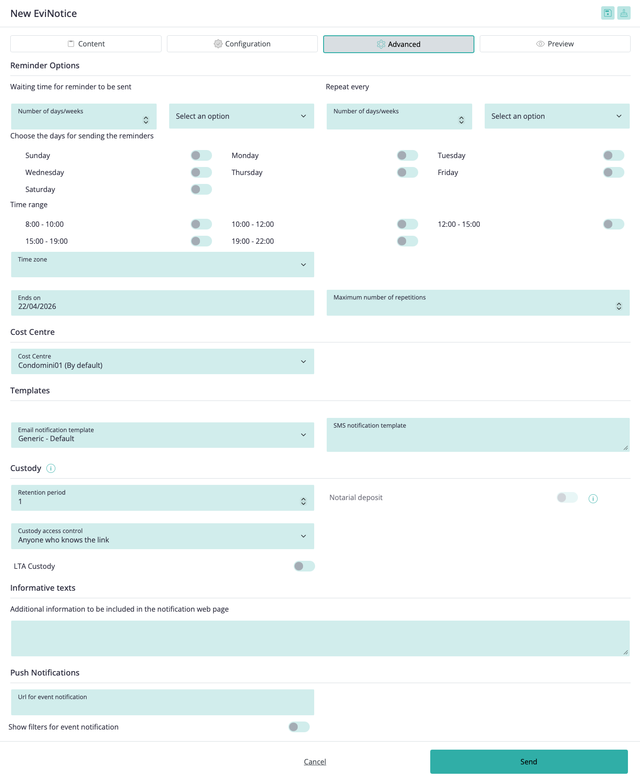Click the save icon in header
640x780 pixels.
tap(607, 13)
